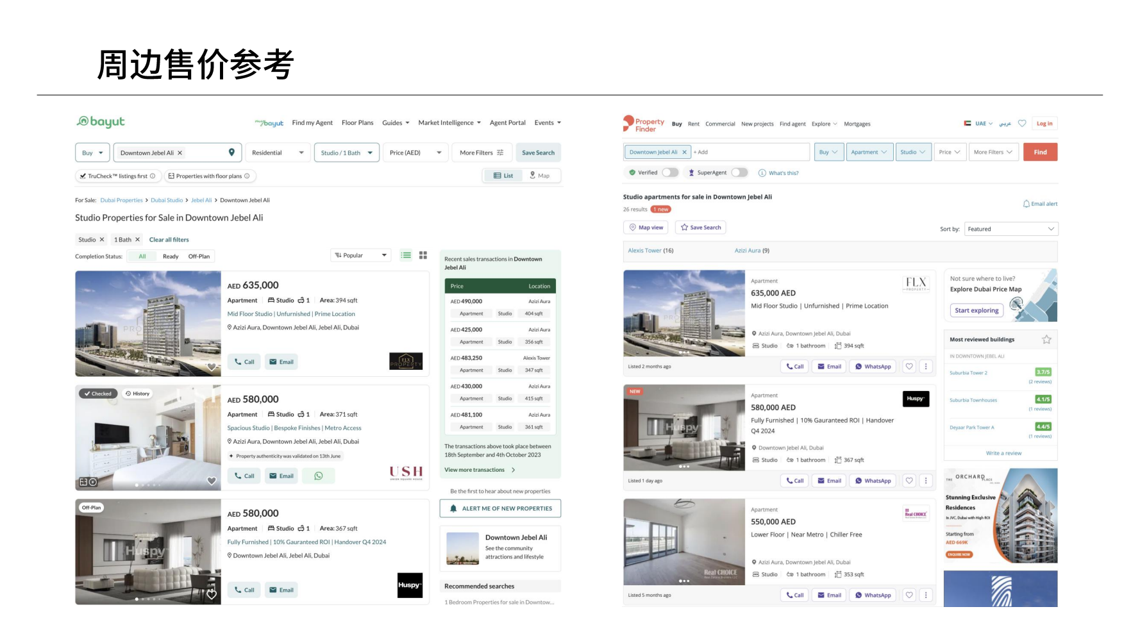
Task: Select the Off-Plan completion status tab
Action: tap(199, 256)
